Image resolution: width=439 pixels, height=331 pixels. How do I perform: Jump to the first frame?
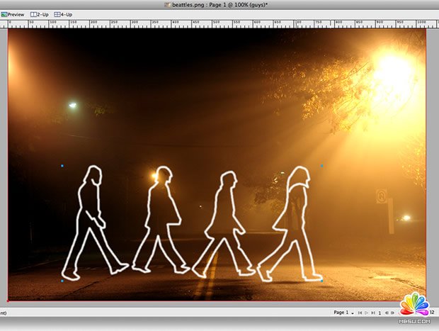tap(360, 313)
